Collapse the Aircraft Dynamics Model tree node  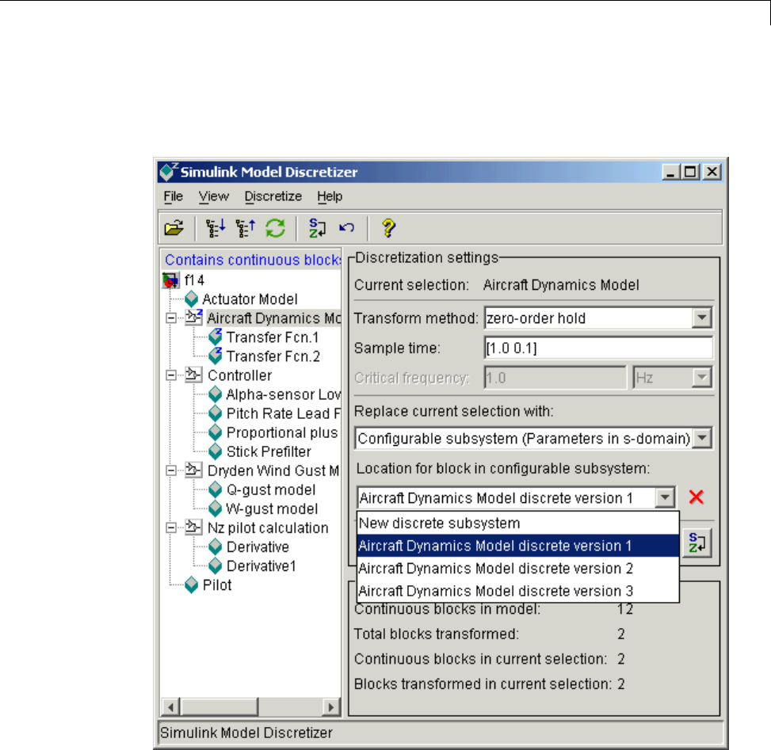click(171, 318)
